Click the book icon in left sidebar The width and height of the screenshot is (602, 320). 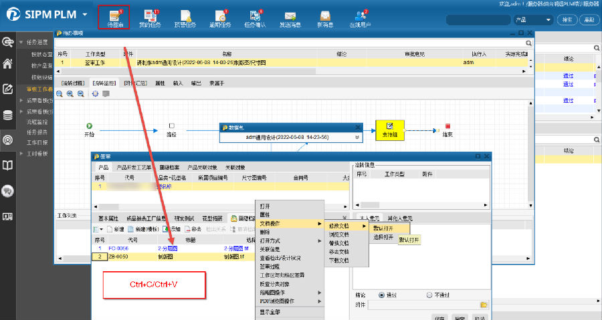click(x=8, y=165)
